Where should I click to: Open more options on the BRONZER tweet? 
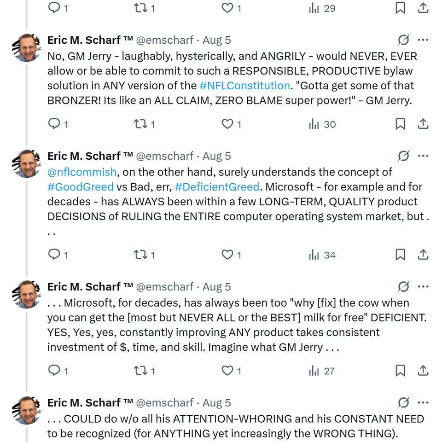click(423, 40)
